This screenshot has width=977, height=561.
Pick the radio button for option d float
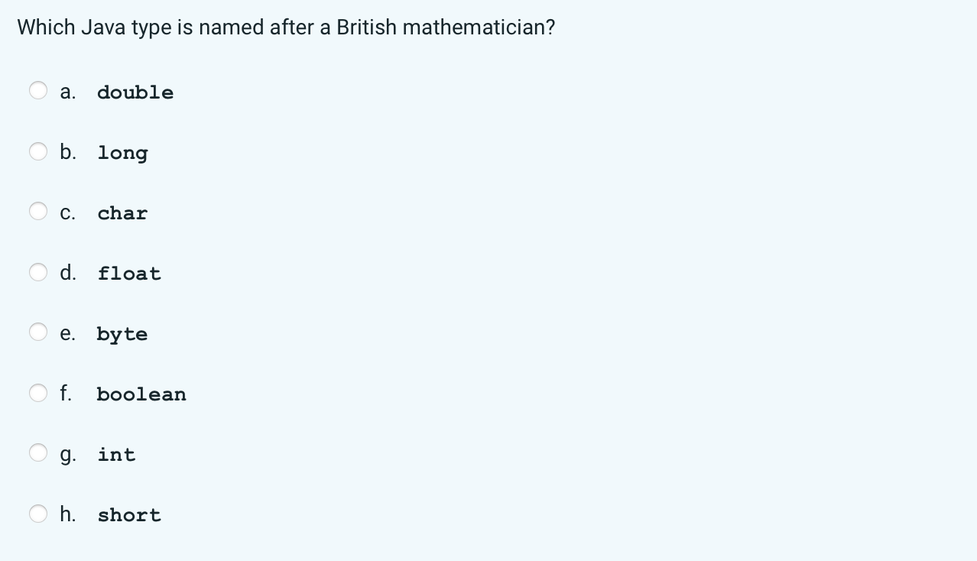pos(38,272)
